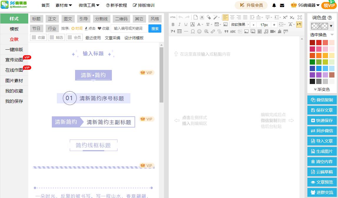Toggle bold formatting
This screenshot has width=338, height=198.
[x=173, y=24]
